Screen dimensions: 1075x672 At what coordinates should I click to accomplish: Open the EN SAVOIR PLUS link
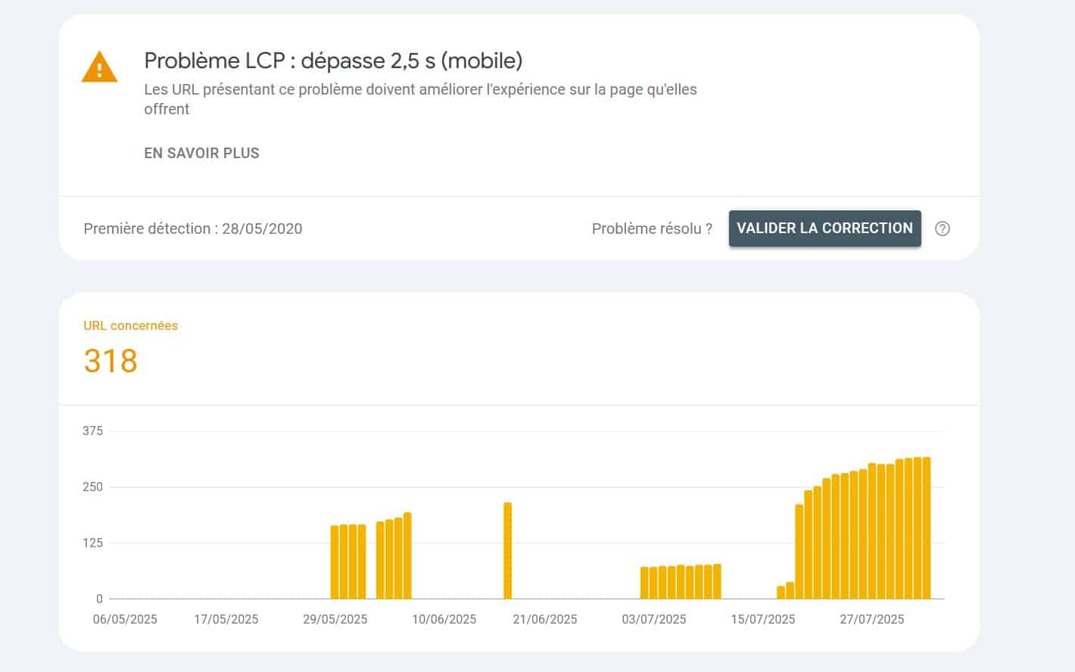coord(202,153)
